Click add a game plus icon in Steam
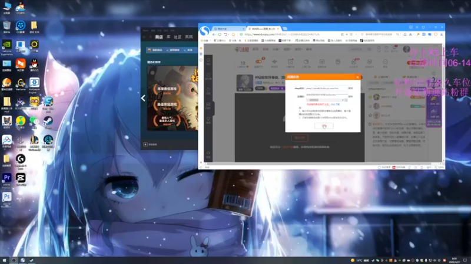This screenshot has height=264, width=471. [x=145, y=144]
